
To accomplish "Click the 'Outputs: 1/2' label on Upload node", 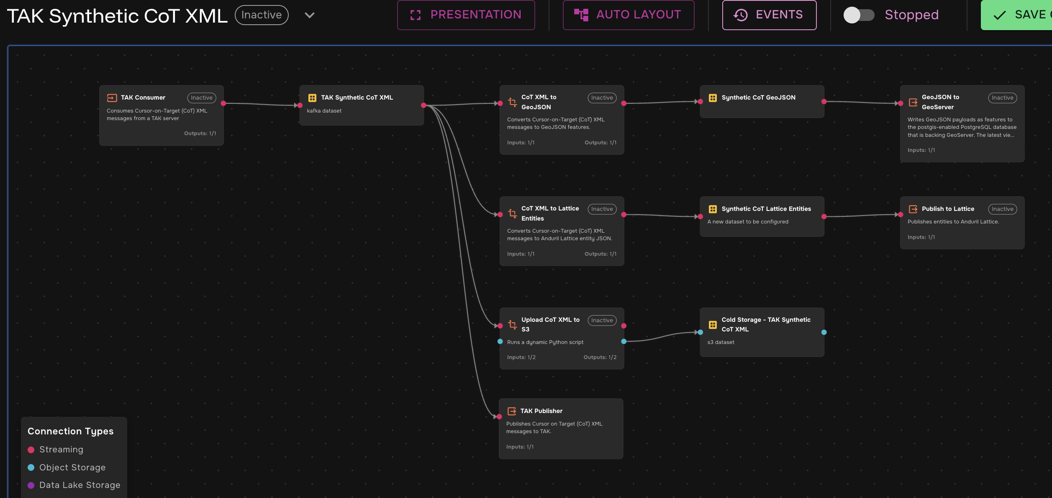I will [600, 357].
